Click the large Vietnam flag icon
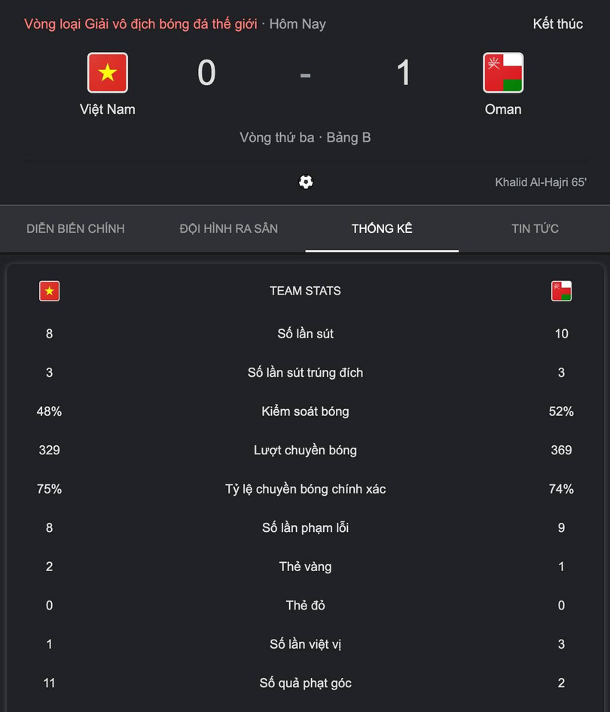610x712 pixels. tap(108, 72)
